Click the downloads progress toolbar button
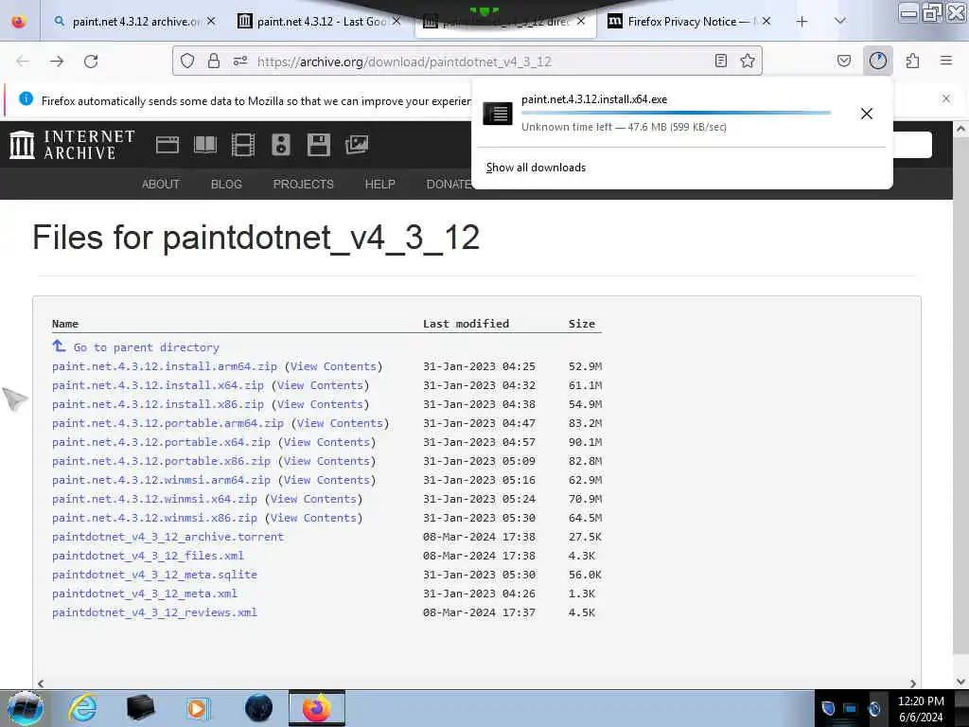 point(878,61)
